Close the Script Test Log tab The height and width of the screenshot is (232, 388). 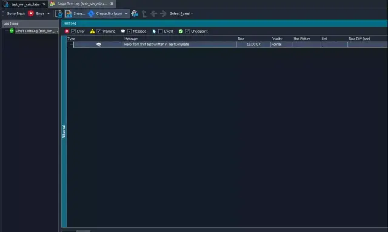click(112, 4)
